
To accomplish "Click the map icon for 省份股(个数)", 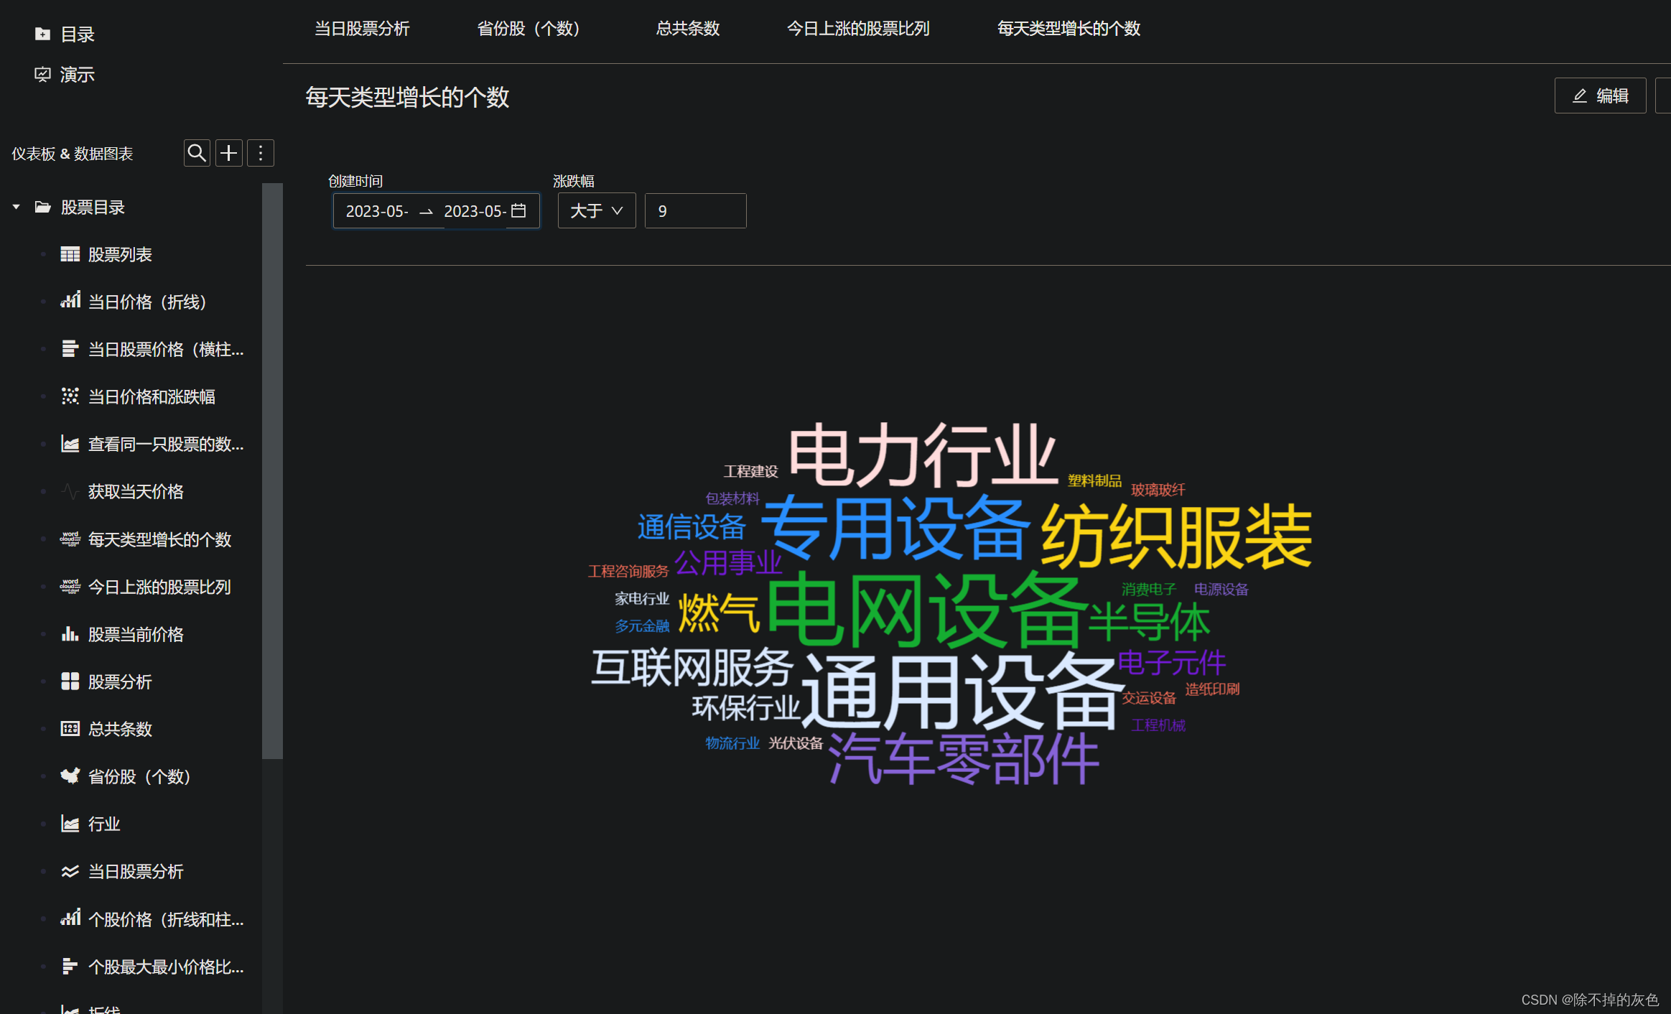I will pyautogui.click(x=70, y=776).
